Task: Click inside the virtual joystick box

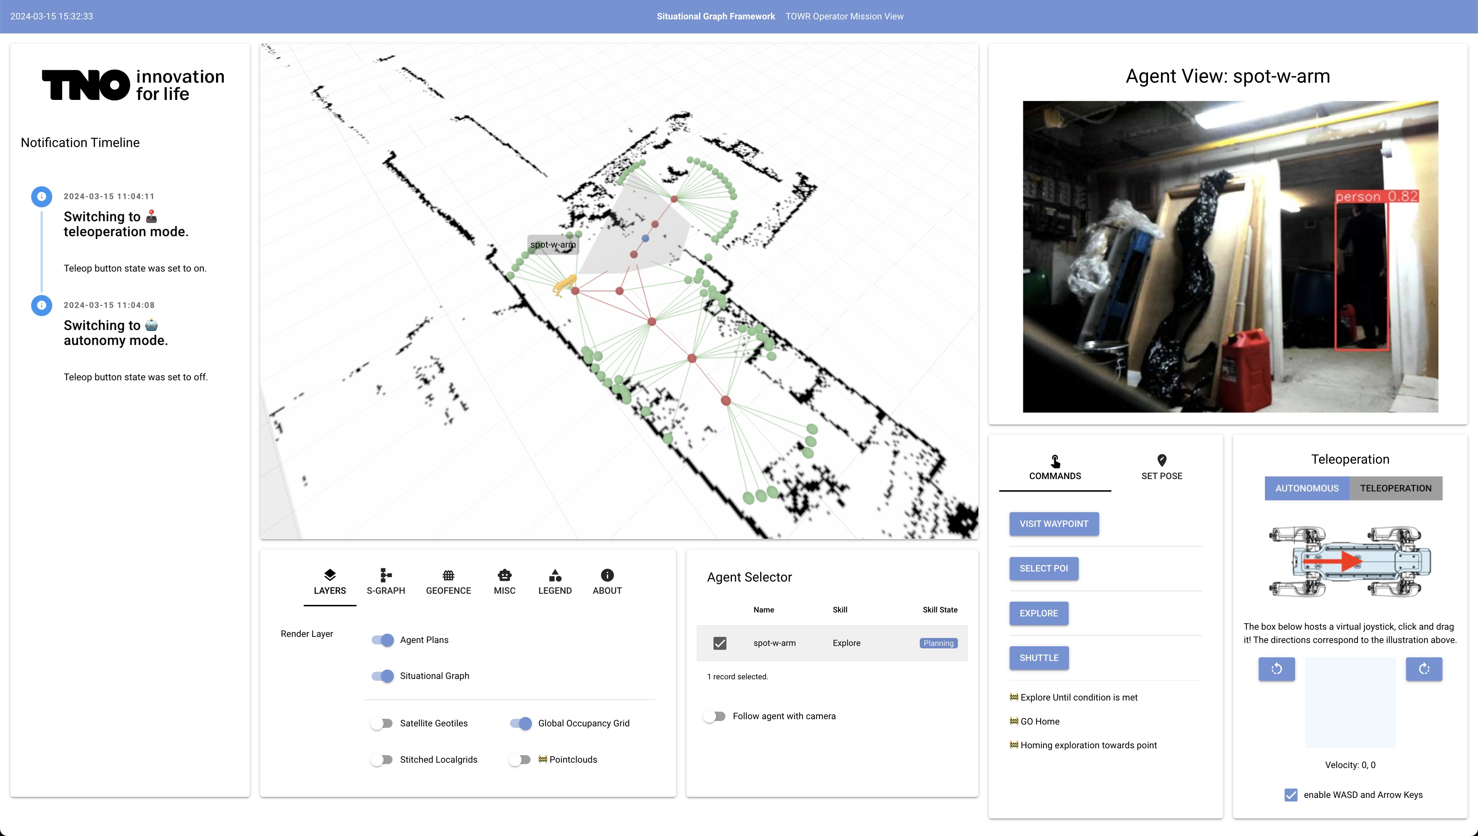Action: 1350,703
